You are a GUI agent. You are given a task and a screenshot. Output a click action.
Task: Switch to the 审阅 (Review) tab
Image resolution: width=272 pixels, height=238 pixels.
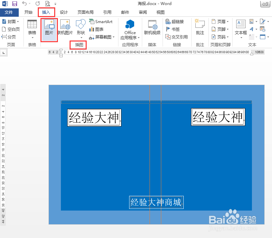click(x=143, y=12)
